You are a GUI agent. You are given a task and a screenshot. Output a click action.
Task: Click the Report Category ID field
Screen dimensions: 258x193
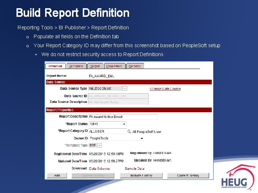point(107,131)
